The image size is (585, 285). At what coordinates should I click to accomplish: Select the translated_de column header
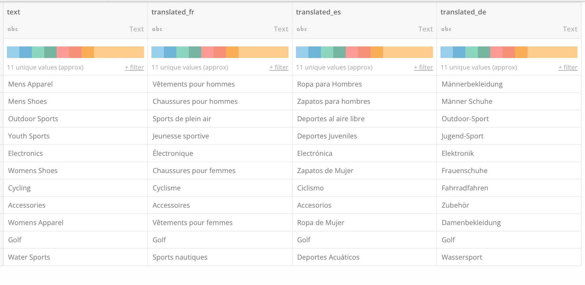pyautogui.click(x=463, y=12)
